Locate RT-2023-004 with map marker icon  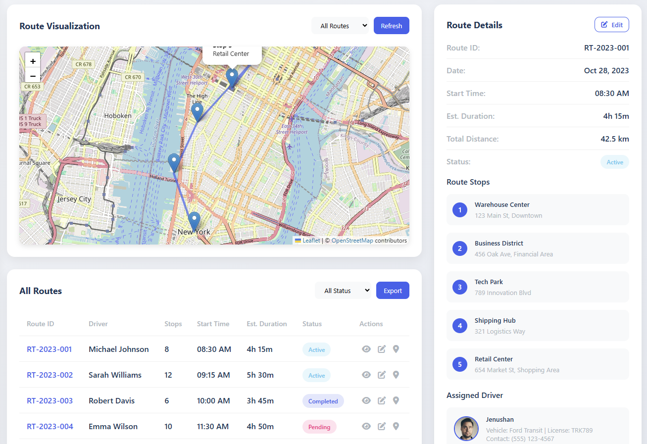coord(396,426)
